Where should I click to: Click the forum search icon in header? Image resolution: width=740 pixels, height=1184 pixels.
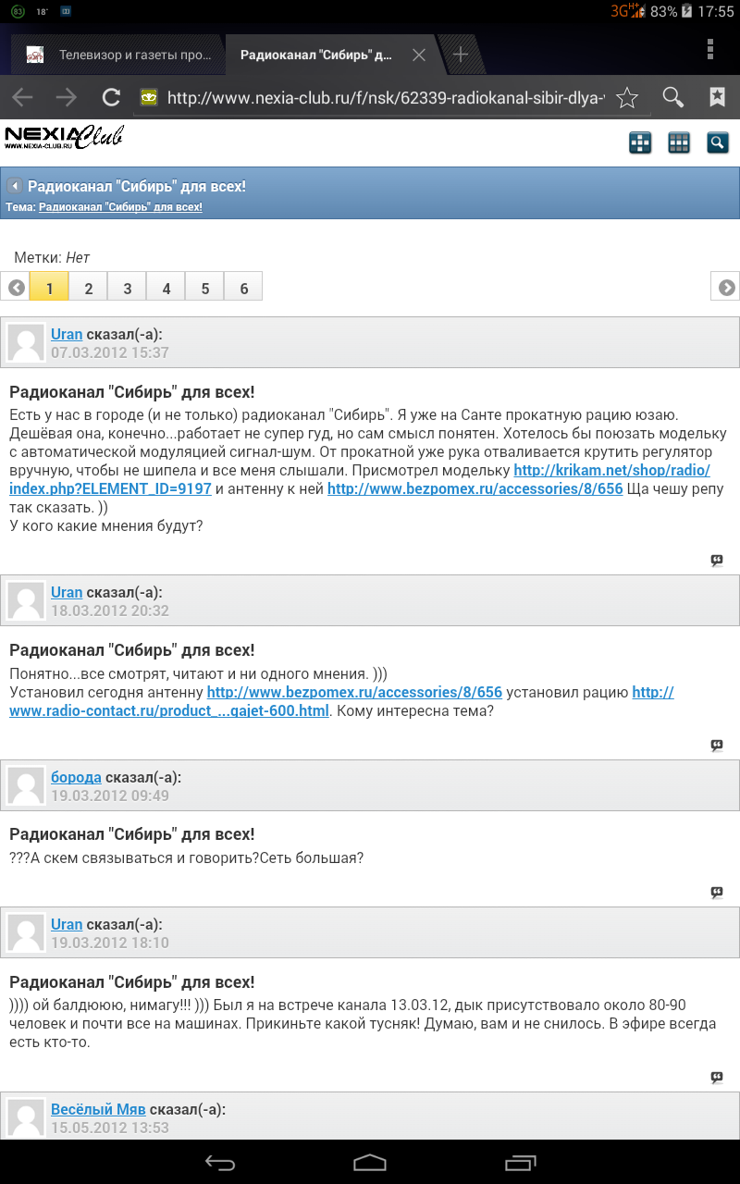tap(718, 142)
